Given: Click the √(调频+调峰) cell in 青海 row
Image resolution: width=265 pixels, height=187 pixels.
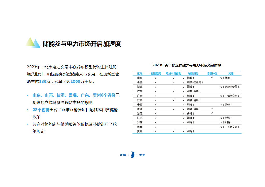Looking at the screenshot, I should [x=192, y=109].
